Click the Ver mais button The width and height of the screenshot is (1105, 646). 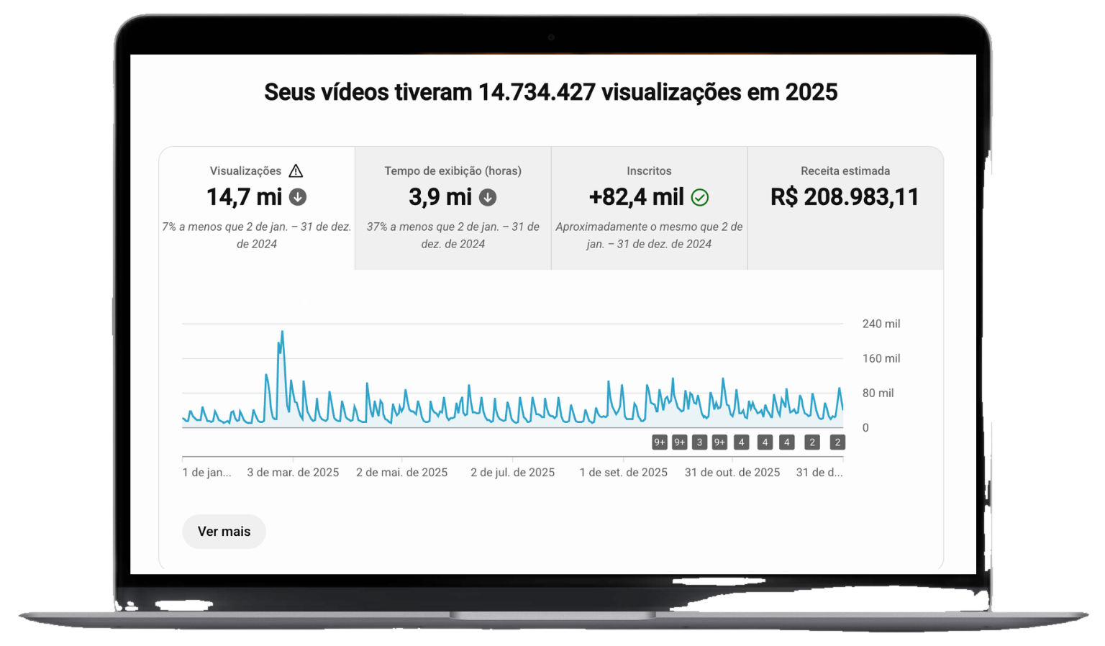point(224,532)
